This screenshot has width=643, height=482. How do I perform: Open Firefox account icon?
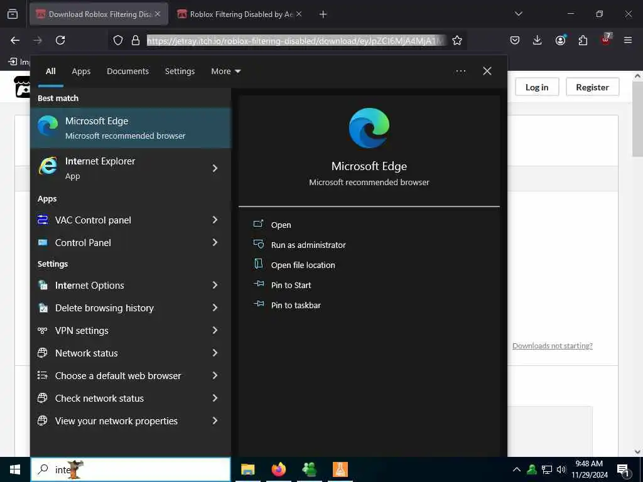560,40
